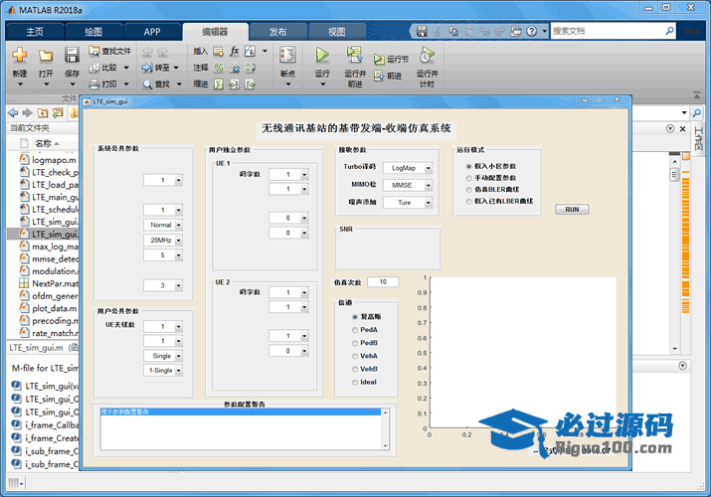Click the Run and Advance icon

coord(355,55)
